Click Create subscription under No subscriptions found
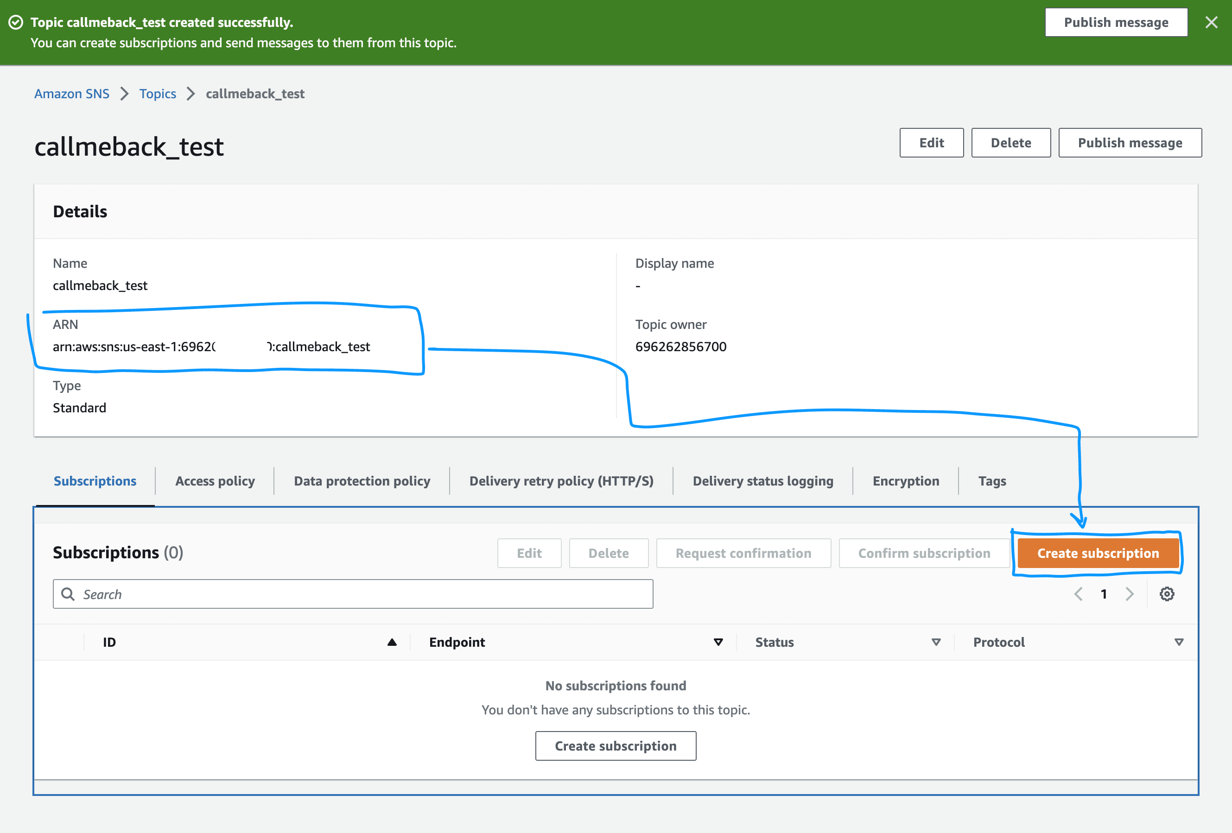This screenshot has width=1232, height=833. coord(616,746)
